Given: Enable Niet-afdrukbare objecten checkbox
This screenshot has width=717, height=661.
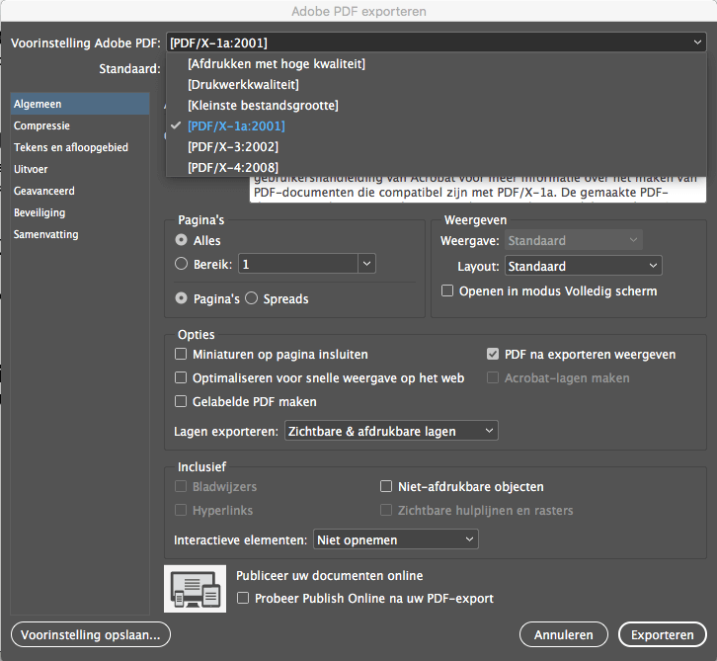Looking at the screenshot, I should pyautogui.click(x=386, y=486).
